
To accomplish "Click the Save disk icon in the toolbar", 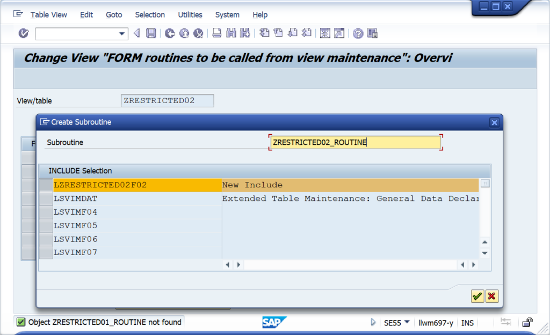I will [x=151, y=34].
